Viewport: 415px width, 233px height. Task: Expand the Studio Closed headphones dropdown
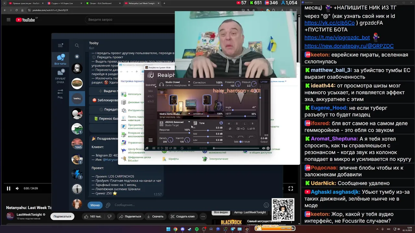pos(189,82)
